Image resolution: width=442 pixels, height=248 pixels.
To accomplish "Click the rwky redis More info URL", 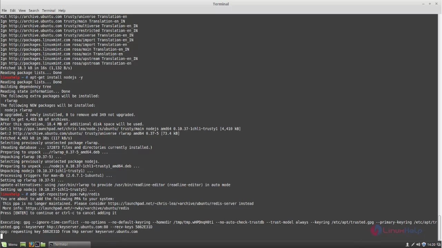I will click(x=77, y=208).
